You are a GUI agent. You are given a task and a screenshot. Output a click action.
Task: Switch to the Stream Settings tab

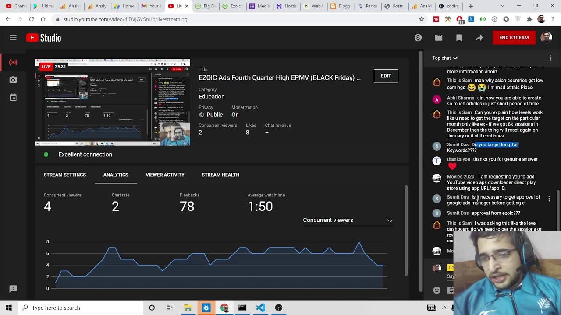(65, 175)
